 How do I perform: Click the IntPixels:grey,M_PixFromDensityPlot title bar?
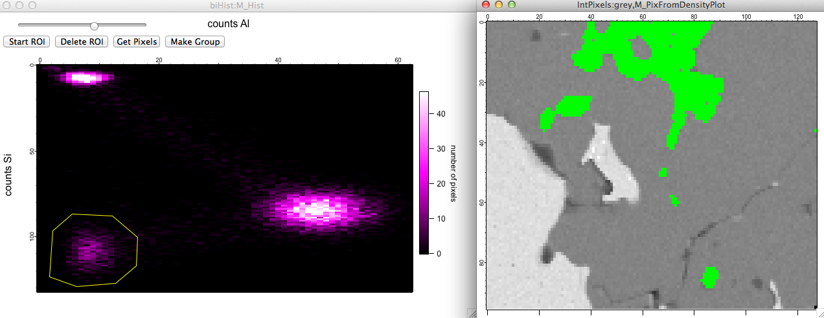click(650, 5)
